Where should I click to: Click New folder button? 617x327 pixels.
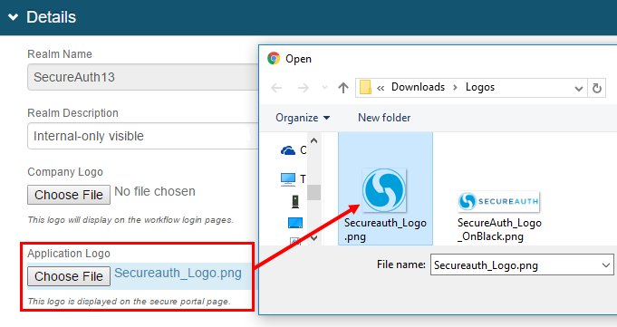(x=384, y=118)
